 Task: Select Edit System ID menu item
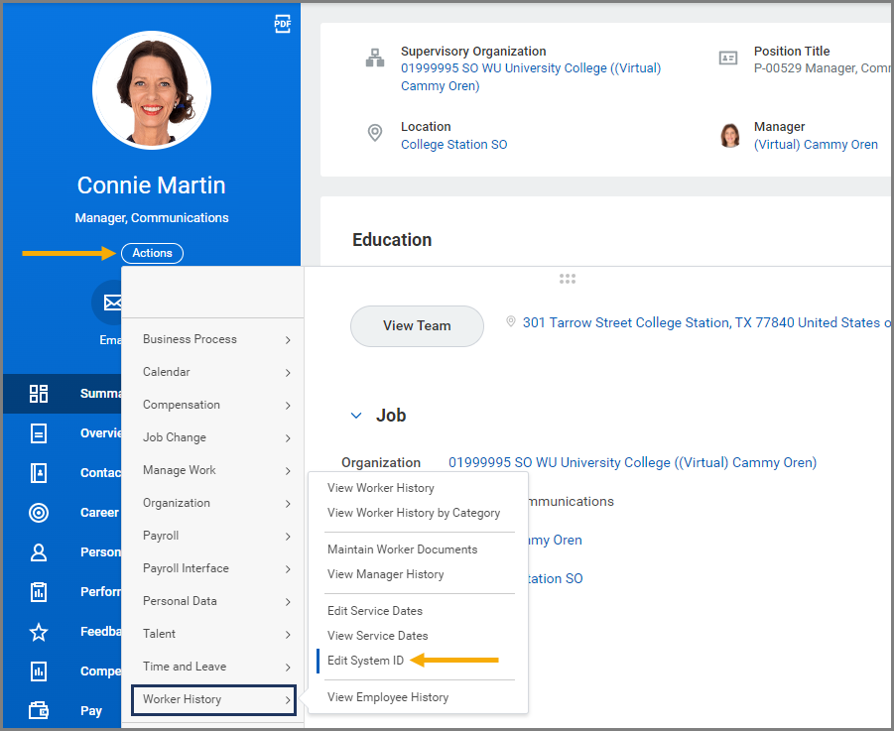tap(365, 661)
